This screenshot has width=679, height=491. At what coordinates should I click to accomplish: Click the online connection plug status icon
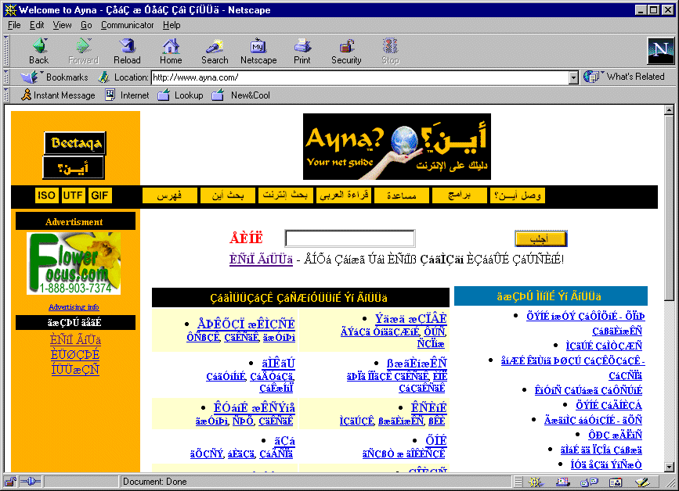tap(31, 482)
